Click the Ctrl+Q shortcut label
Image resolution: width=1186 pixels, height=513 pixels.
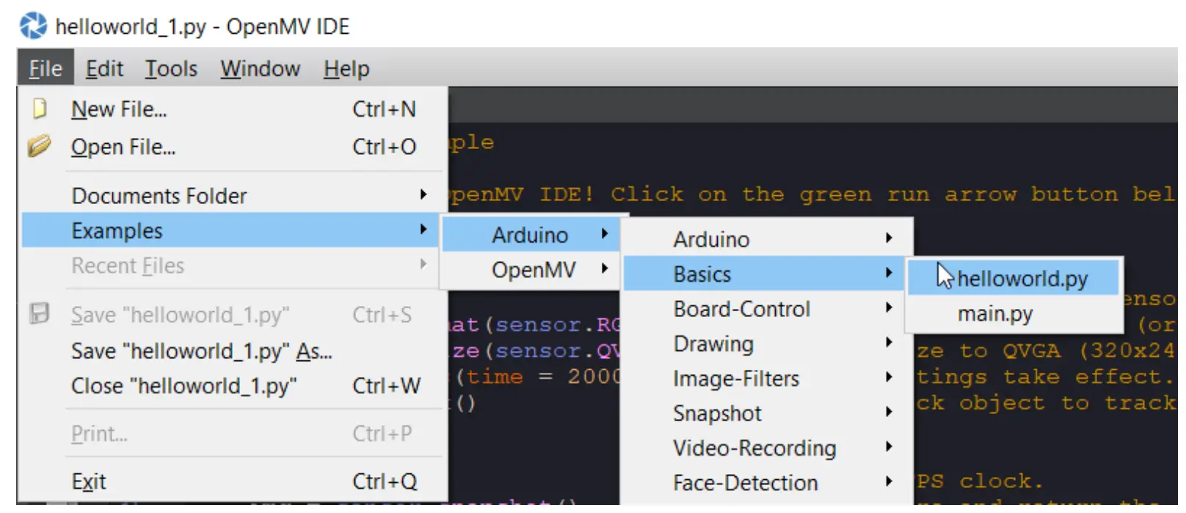tap(385, 481)
